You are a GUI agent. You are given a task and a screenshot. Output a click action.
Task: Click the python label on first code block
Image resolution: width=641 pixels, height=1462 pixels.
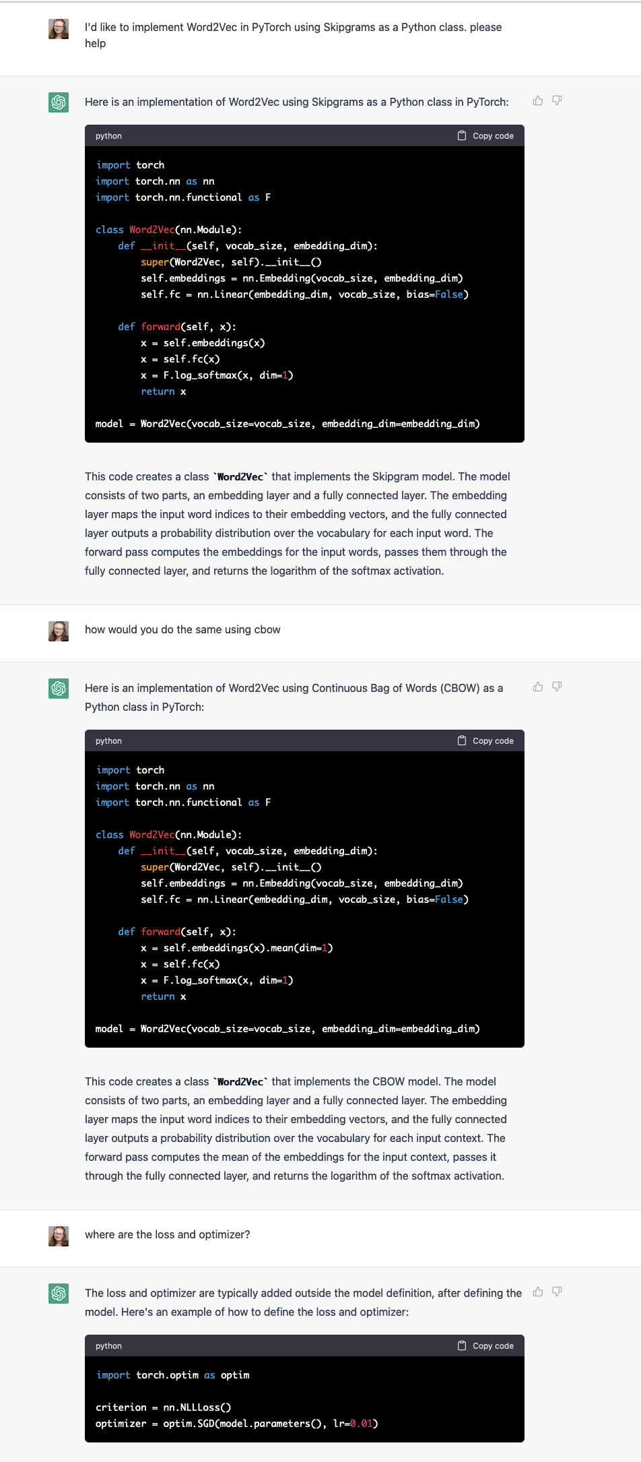pos(108,135)
